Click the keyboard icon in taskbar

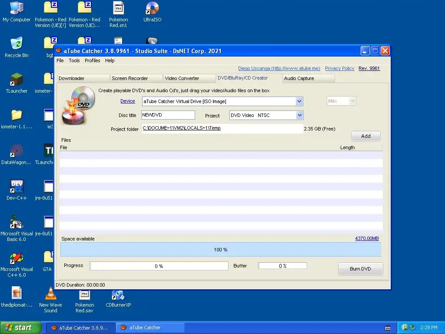click(387, 328)
